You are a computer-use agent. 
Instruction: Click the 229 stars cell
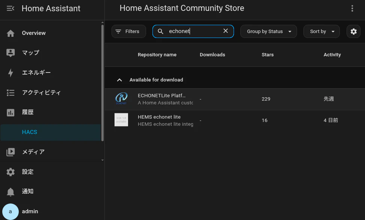click(x=266, y=99)
